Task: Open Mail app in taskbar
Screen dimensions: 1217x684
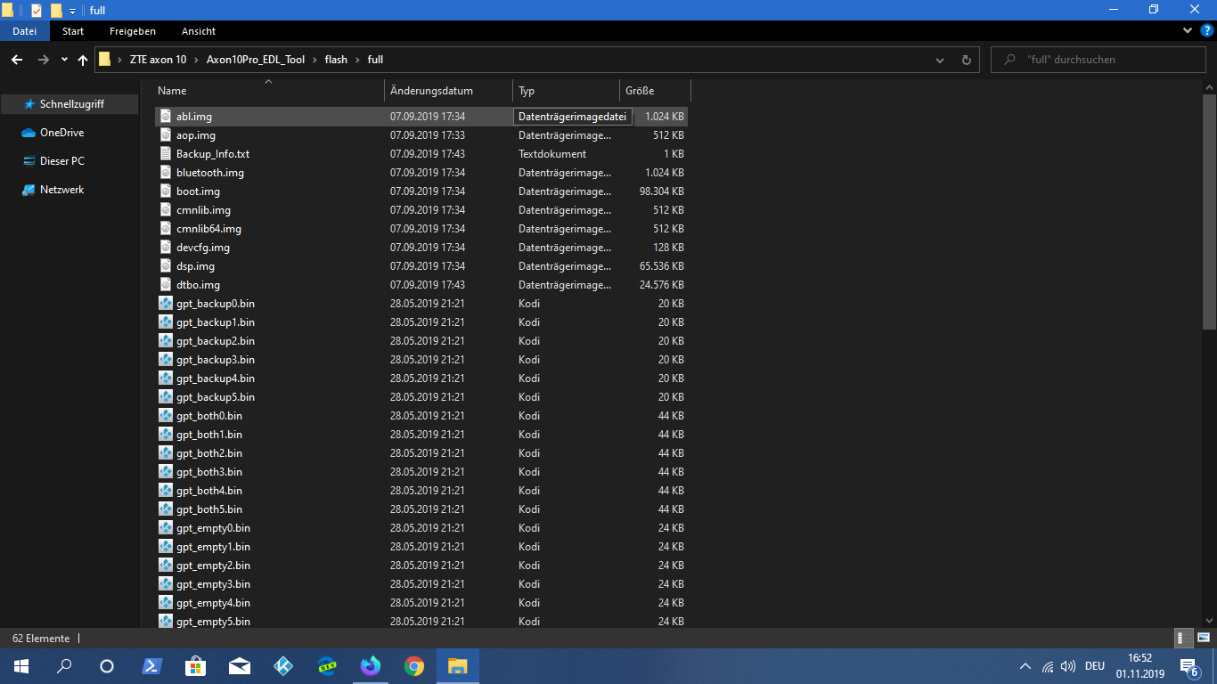Action: (x=239, y=666)
